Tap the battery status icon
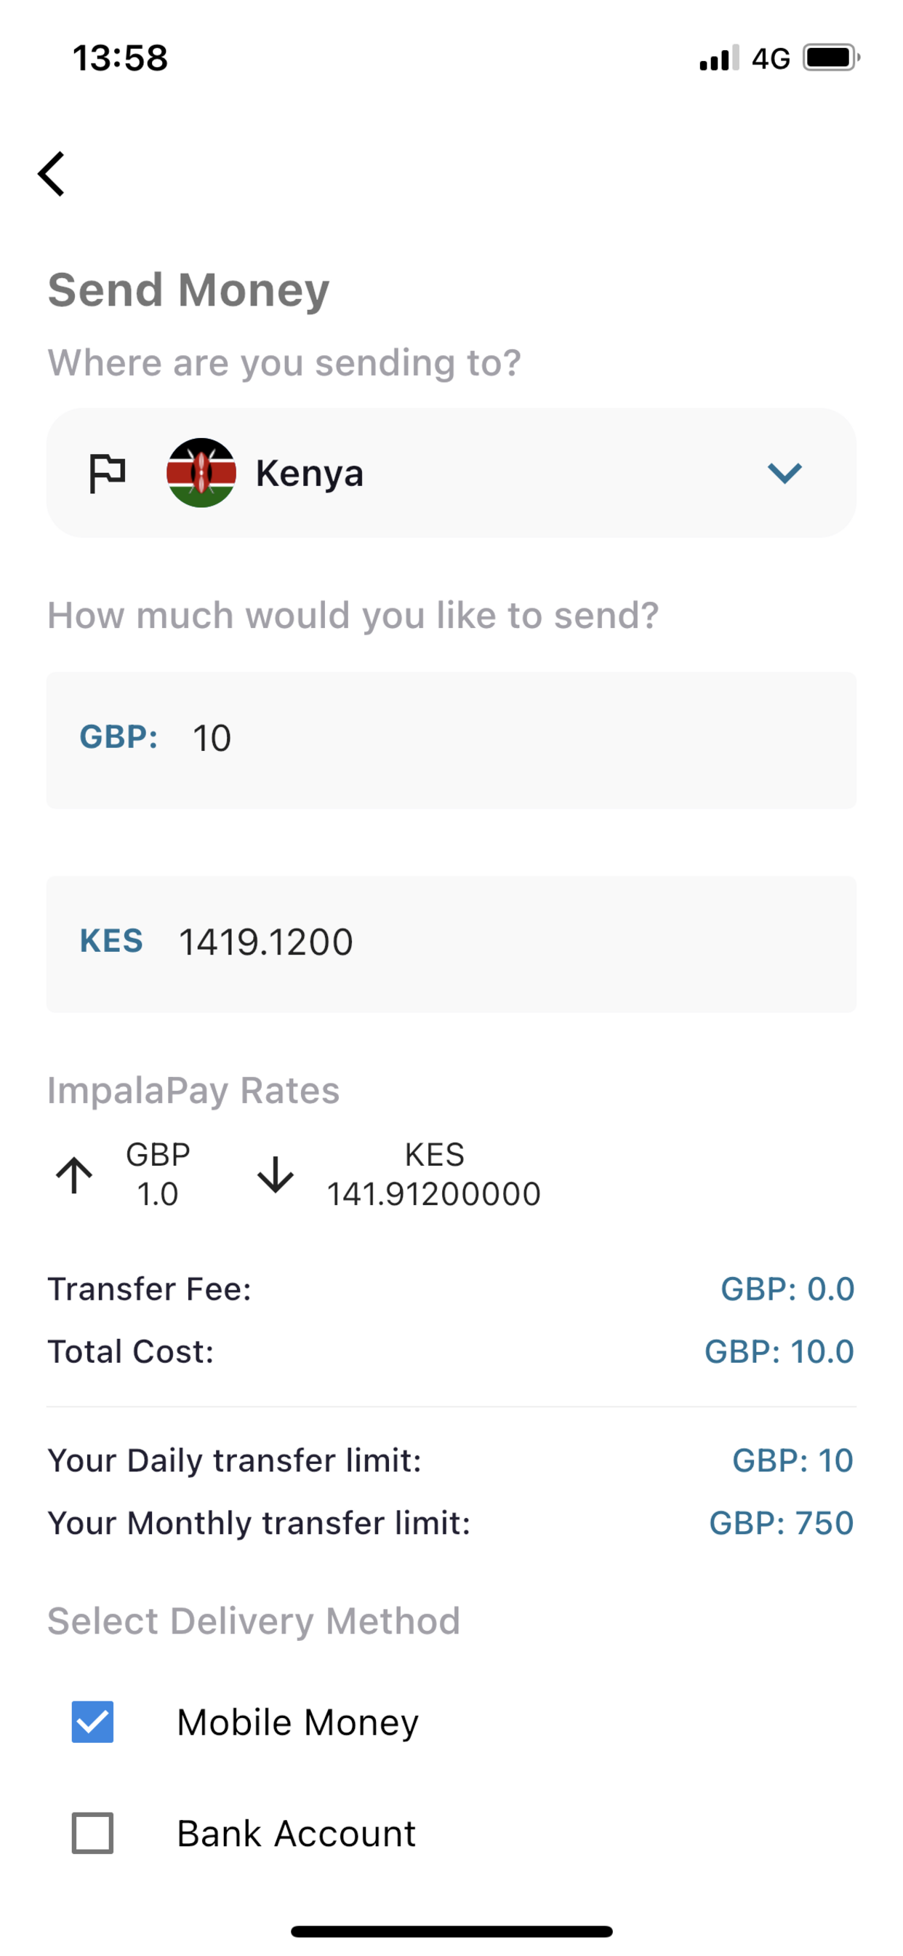903x1956 pixels. tap(832, 57)
